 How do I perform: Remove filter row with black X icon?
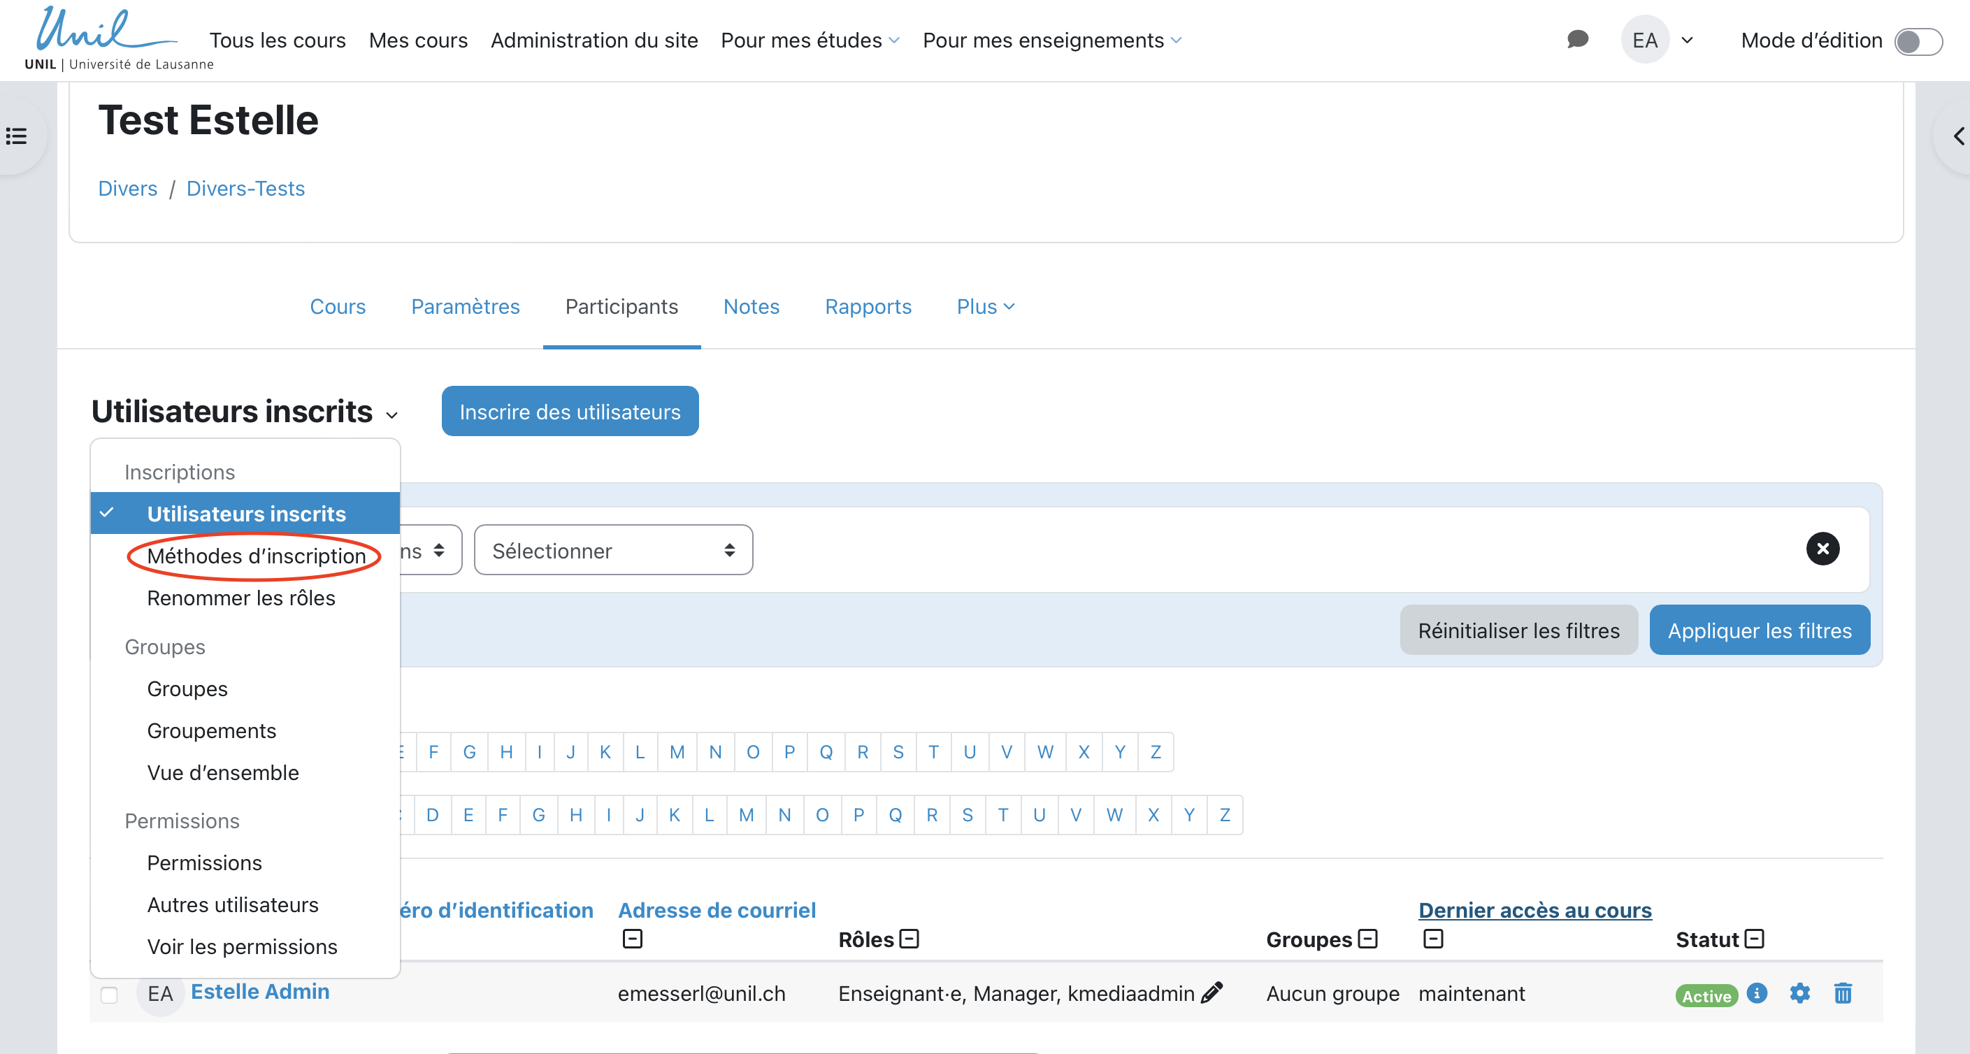[x=1822, y=549]
